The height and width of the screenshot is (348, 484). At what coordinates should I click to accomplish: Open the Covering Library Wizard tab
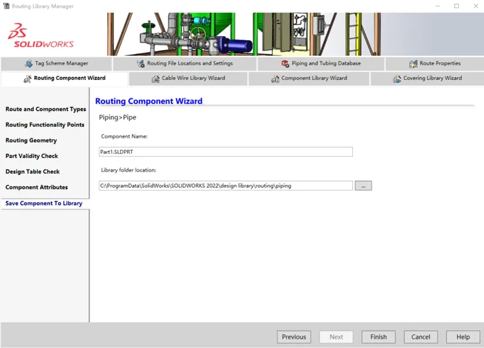(x=427, y=78)
